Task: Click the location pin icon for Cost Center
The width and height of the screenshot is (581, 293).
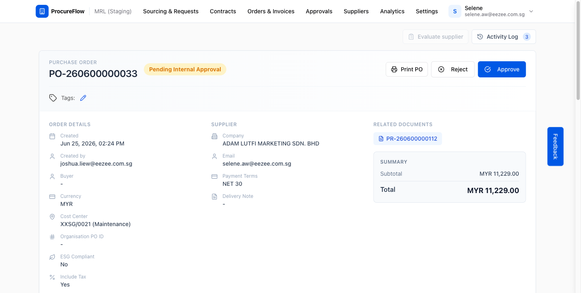Action: click(52, 217)
